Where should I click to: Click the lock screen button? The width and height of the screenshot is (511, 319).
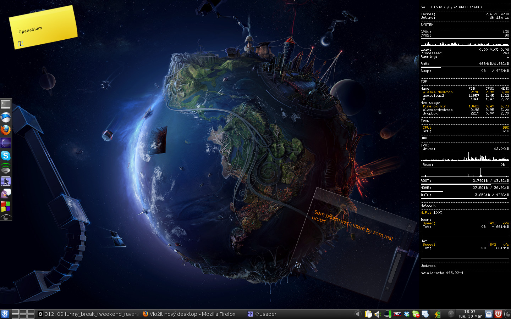point(489,314)
